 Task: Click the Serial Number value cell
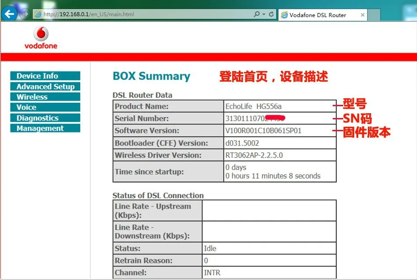tap(280, 118)
